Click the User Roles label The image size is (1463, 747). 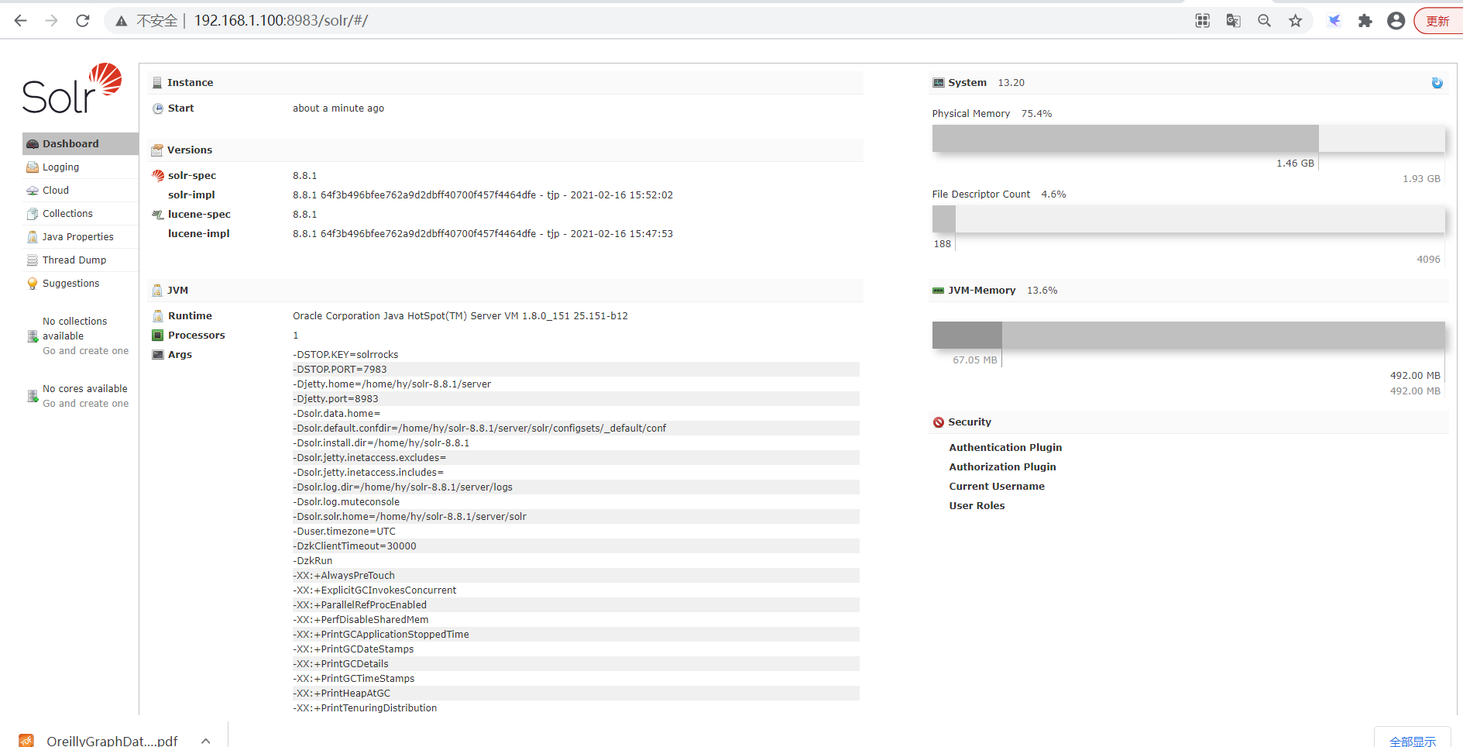(977, 506)
